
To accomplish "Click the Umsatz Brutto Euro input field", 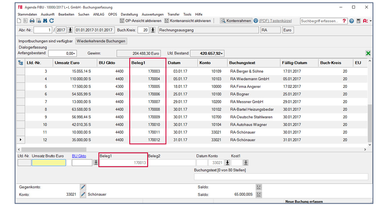I will pyautogui.click(x=48, y=163).
